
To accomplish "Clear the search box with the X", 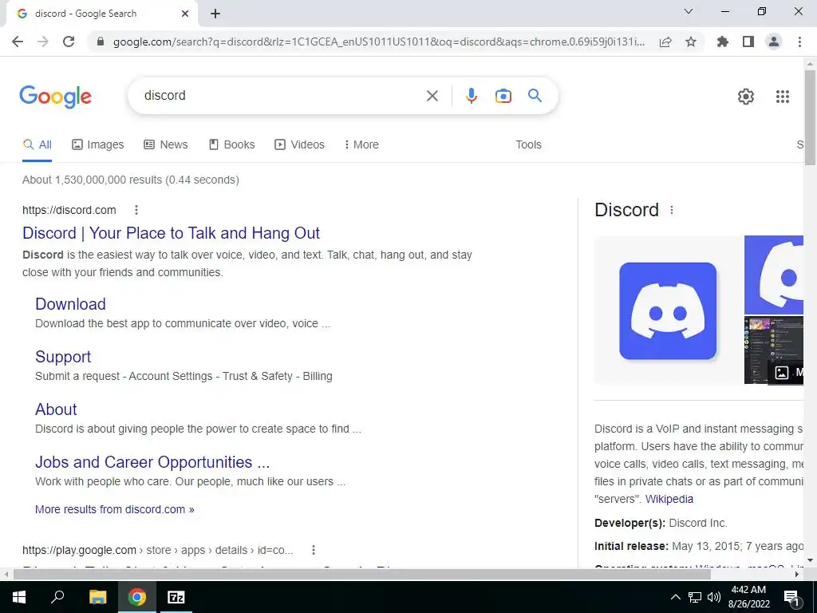I will (x=432, y=96).
